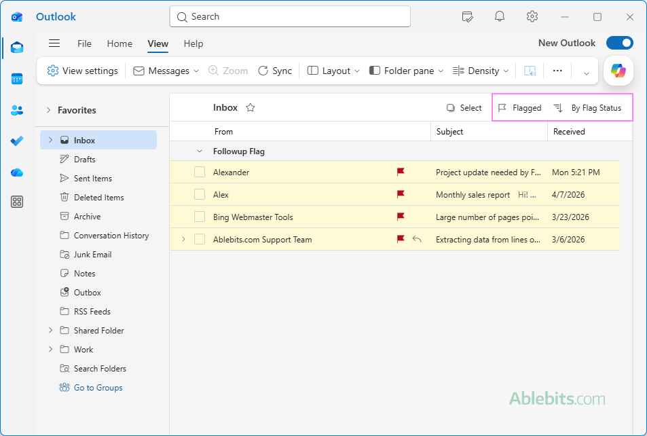Viewport: 647px width, 436px height.
Task: Open the Flagged filter
Action: point(519,108)
